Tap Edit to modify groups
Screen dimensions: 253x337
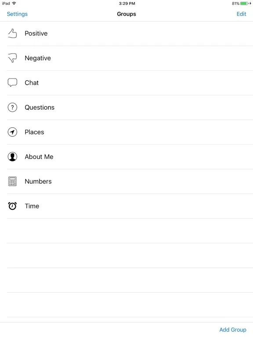tap(242, 14)
